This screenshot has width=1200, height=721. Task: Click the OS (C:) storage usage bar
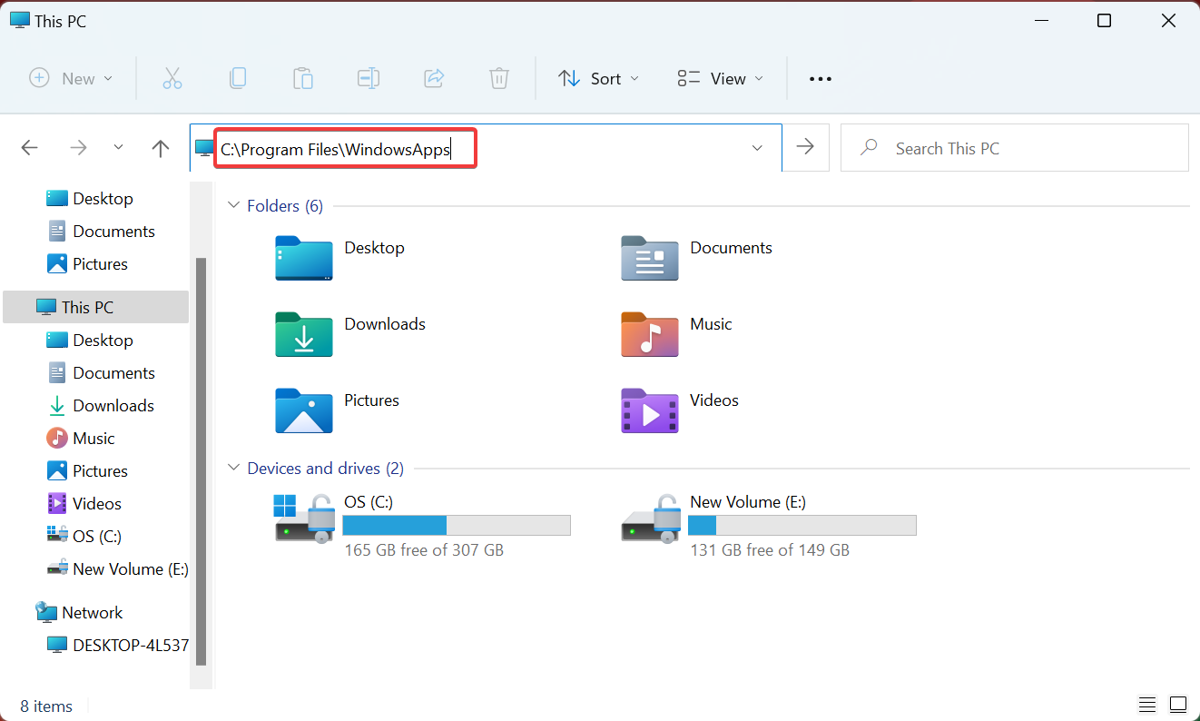pos(457,525)
